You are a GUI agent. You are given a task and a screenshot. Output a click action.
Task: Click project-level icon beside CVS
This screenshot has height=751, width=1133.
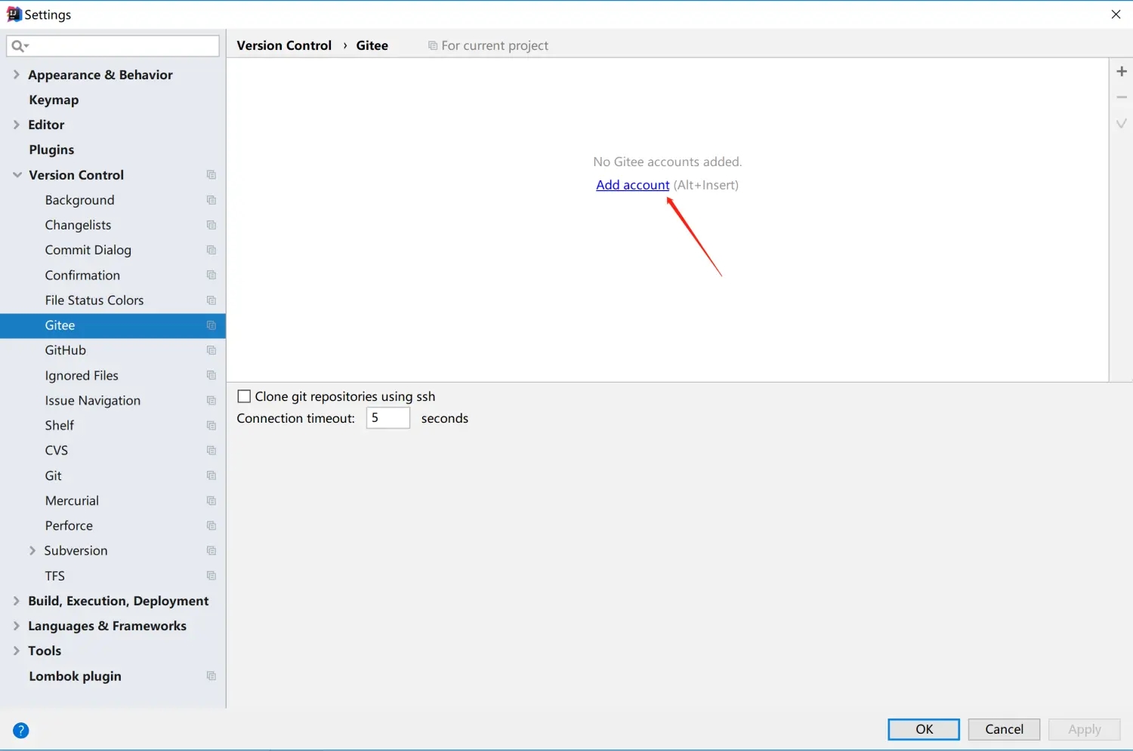pyautogui.click(x=211, y=451)
